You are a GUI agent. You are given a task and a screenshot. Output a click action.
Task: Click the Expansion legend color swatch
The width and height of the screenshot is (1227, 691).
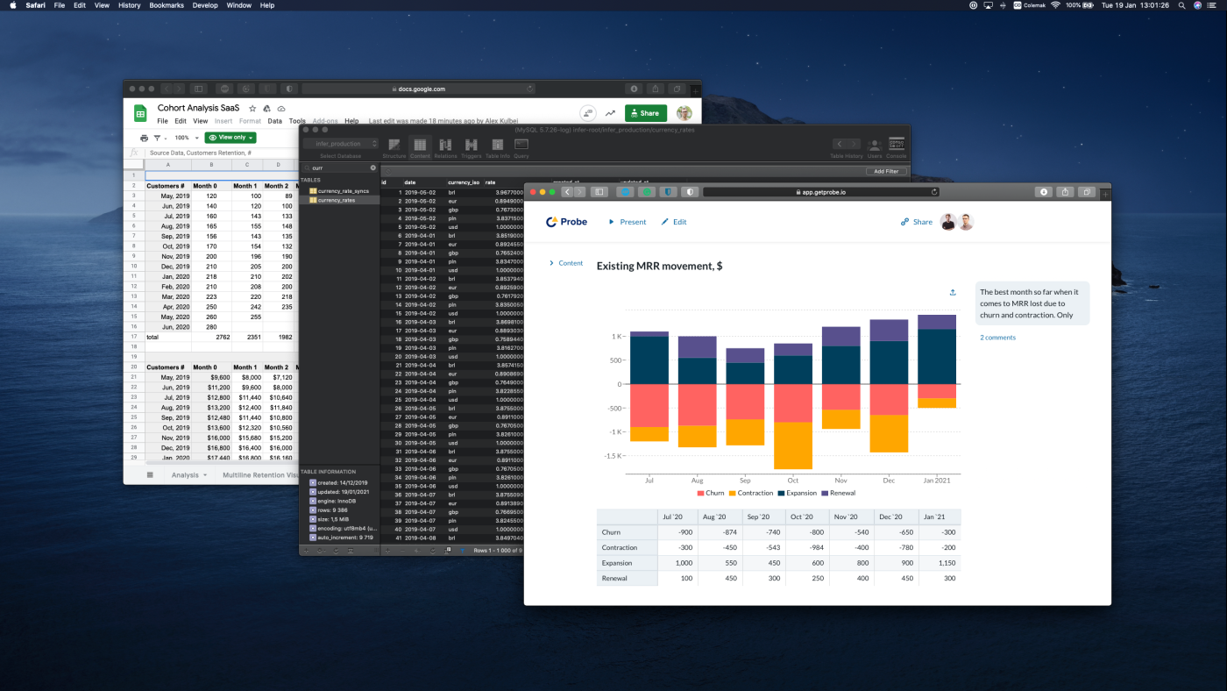click(x=781, y=494)
